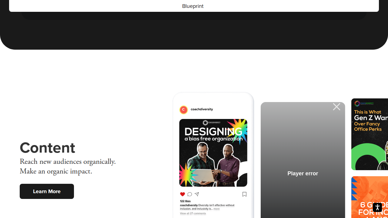The width and height of the screenshot is (388, 218).
Task: Open the accessibility options icon
Action: [377, 207]
